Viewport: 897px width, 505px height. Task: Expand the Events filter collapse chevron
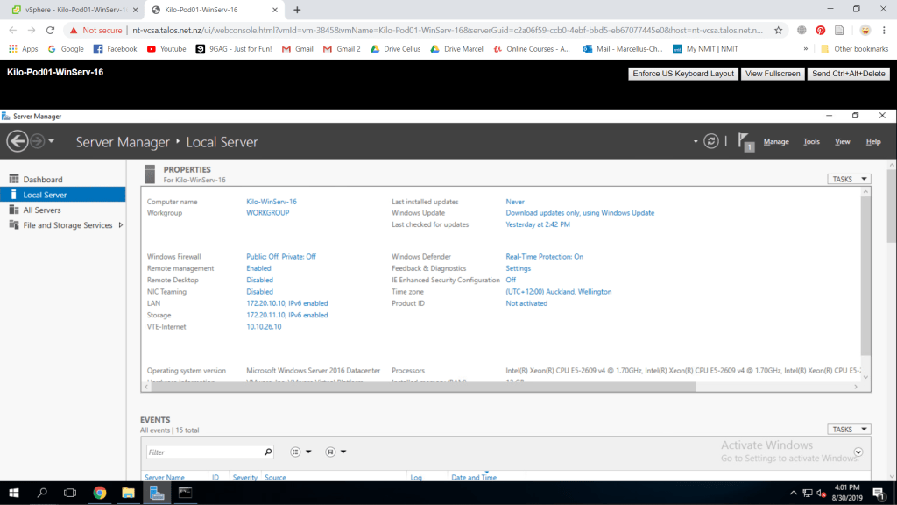click(858, 452)
